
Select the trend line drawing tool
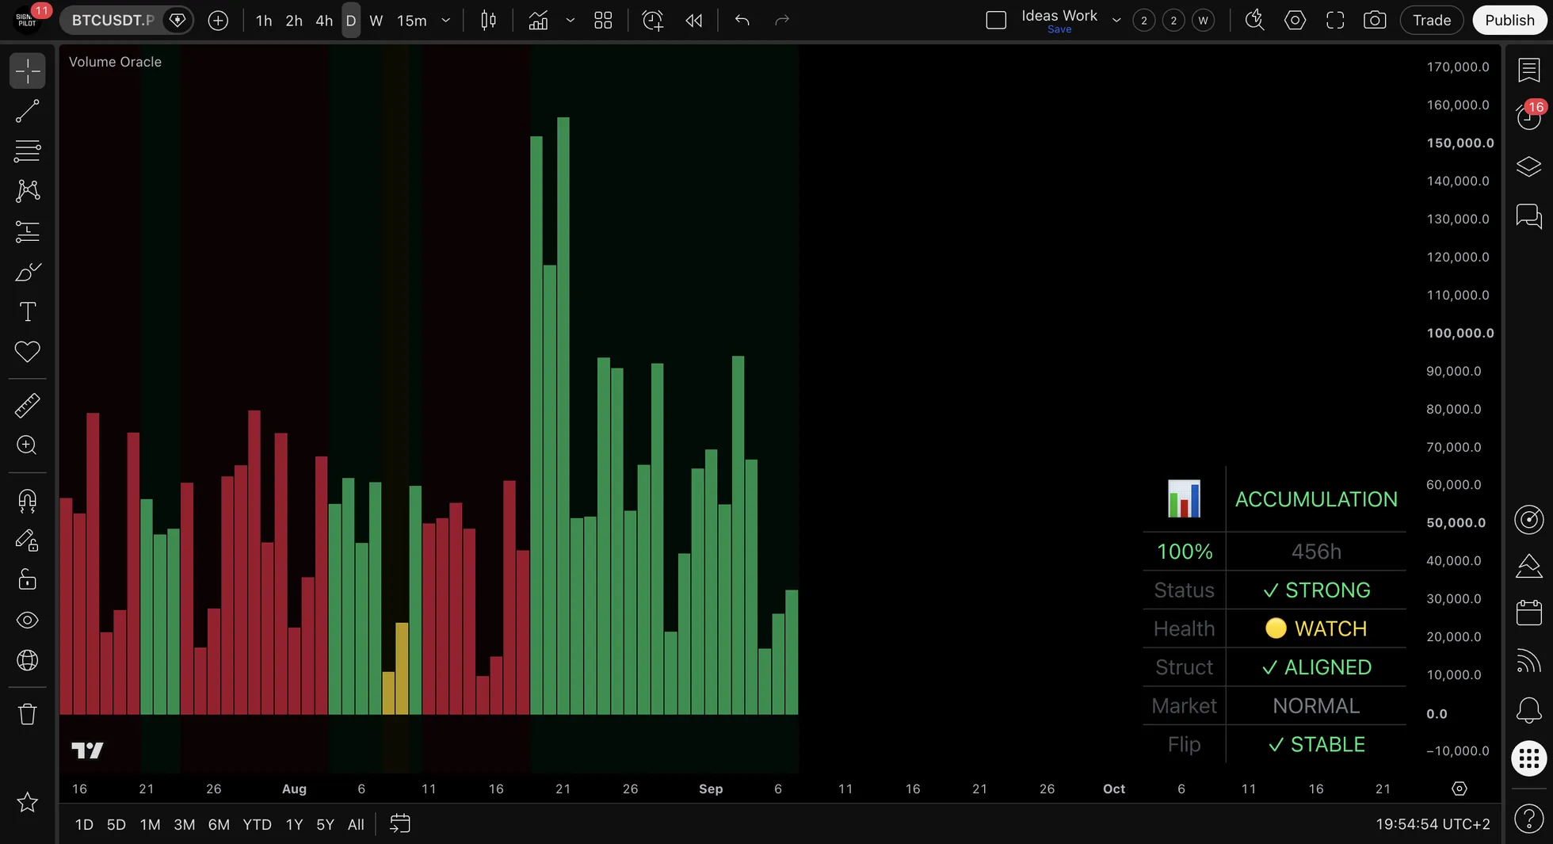[x=28, y=111]
